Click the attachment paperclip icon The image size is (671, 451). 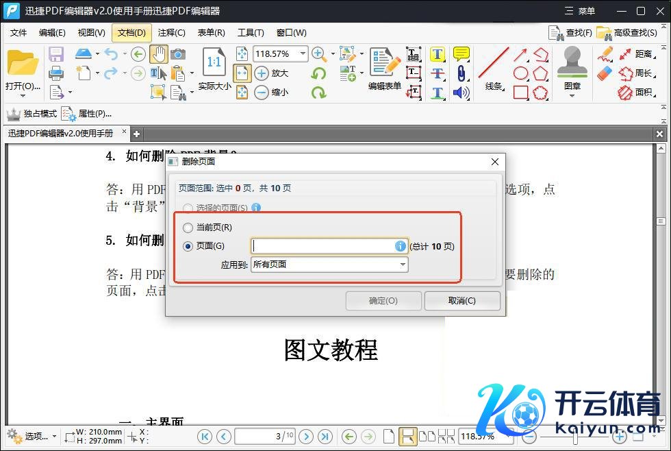461,73
